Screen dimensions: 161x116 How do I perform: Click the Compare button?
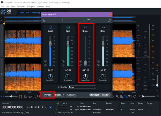(71, 95)
